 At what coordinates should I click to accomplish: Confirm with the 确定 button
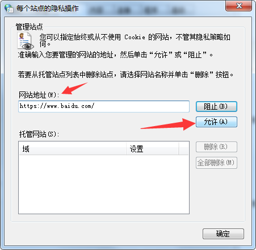[x=223, y=234]
